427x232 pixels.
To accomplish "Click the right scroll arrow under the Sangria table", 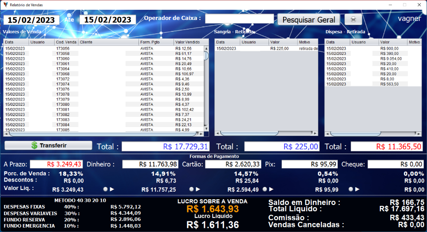I will [315, 133].
